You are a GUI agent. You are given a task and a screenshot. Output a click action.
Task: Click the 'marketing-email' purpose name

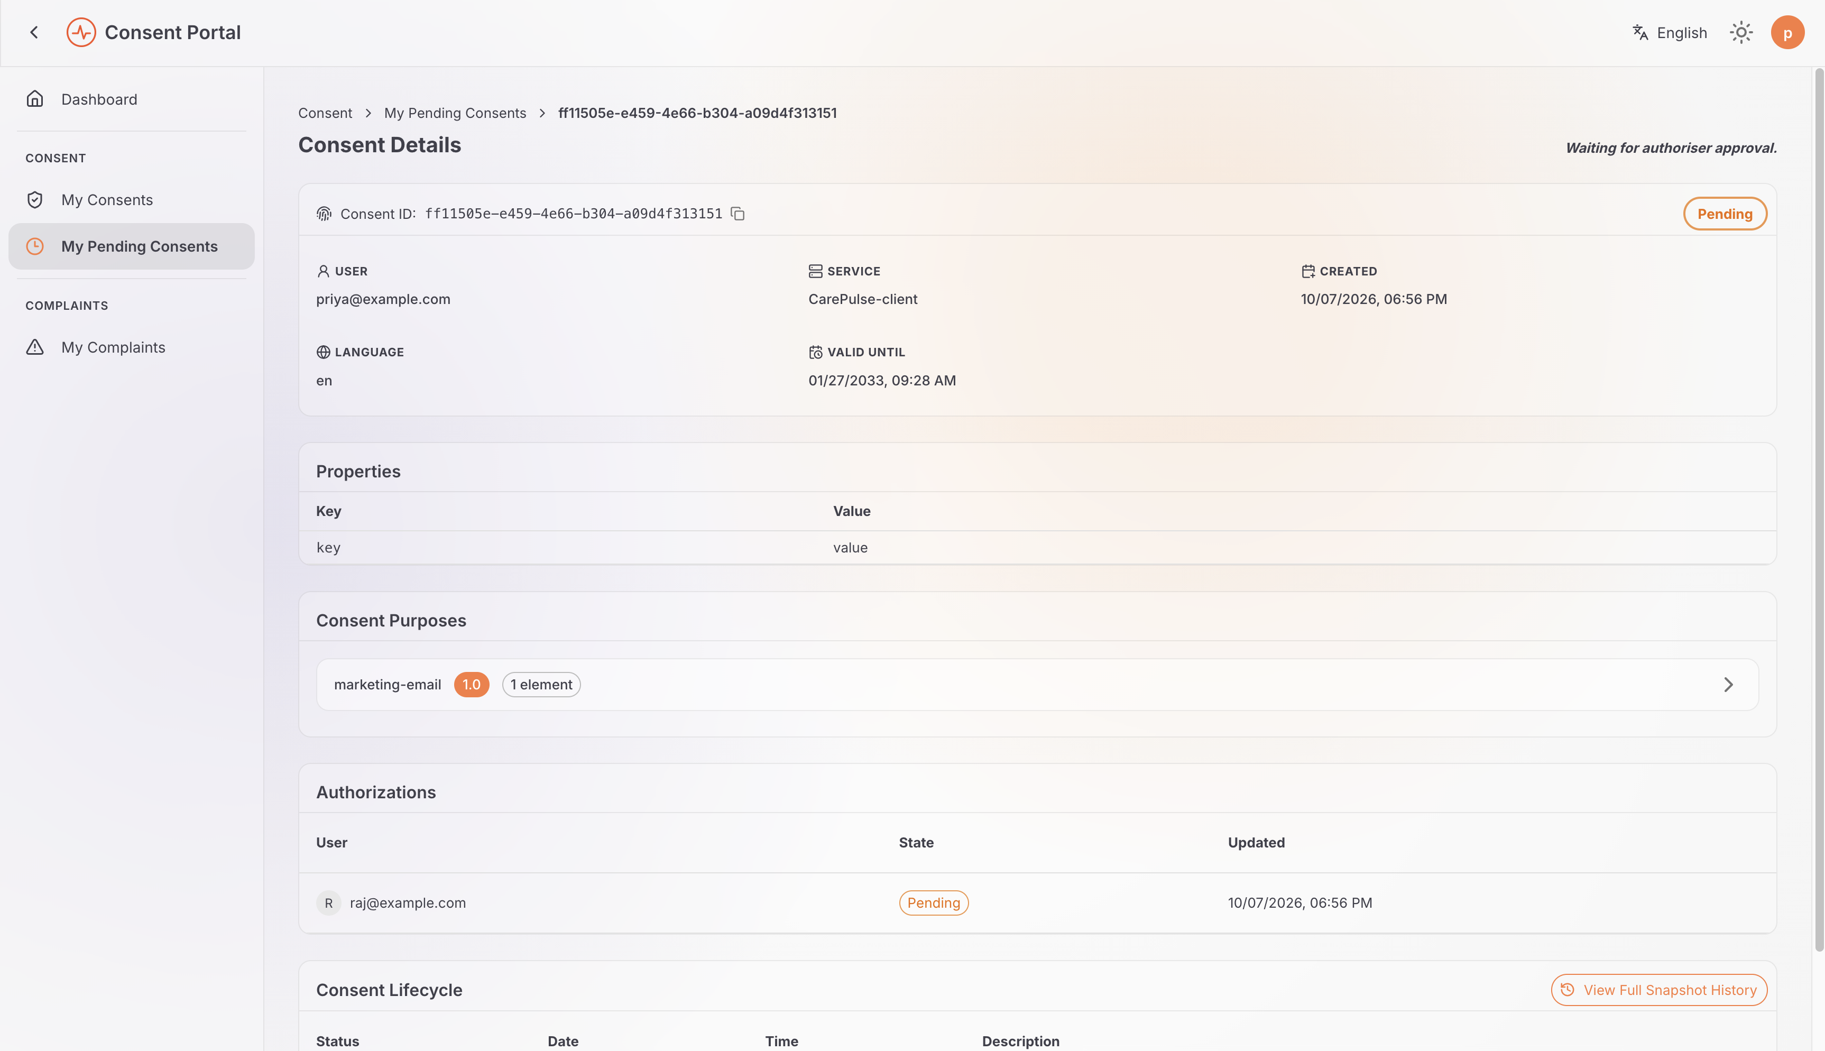coord(388,684)
